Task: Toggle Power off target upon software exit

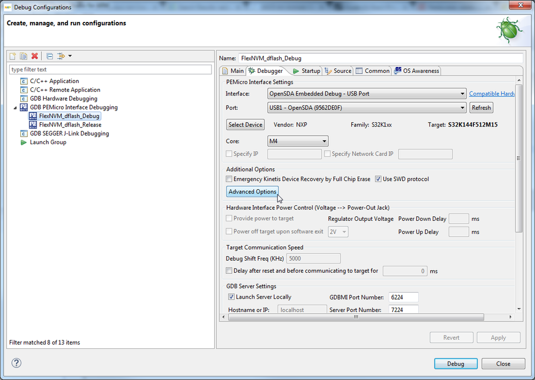Action: coord(229,232)
